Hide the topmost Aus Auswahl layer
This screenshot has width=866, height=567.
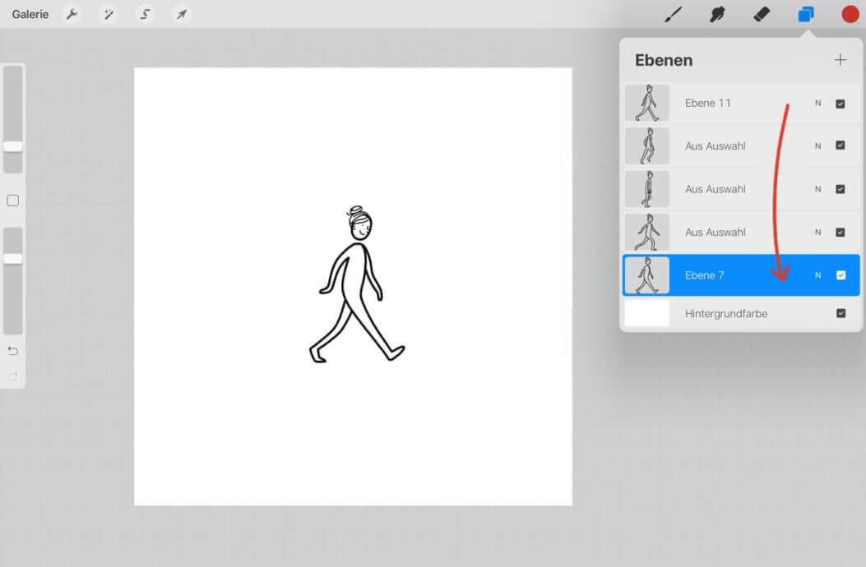coord(840,145)
